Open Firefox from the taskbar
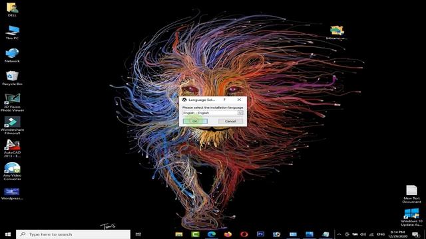 tap(228, 234)
